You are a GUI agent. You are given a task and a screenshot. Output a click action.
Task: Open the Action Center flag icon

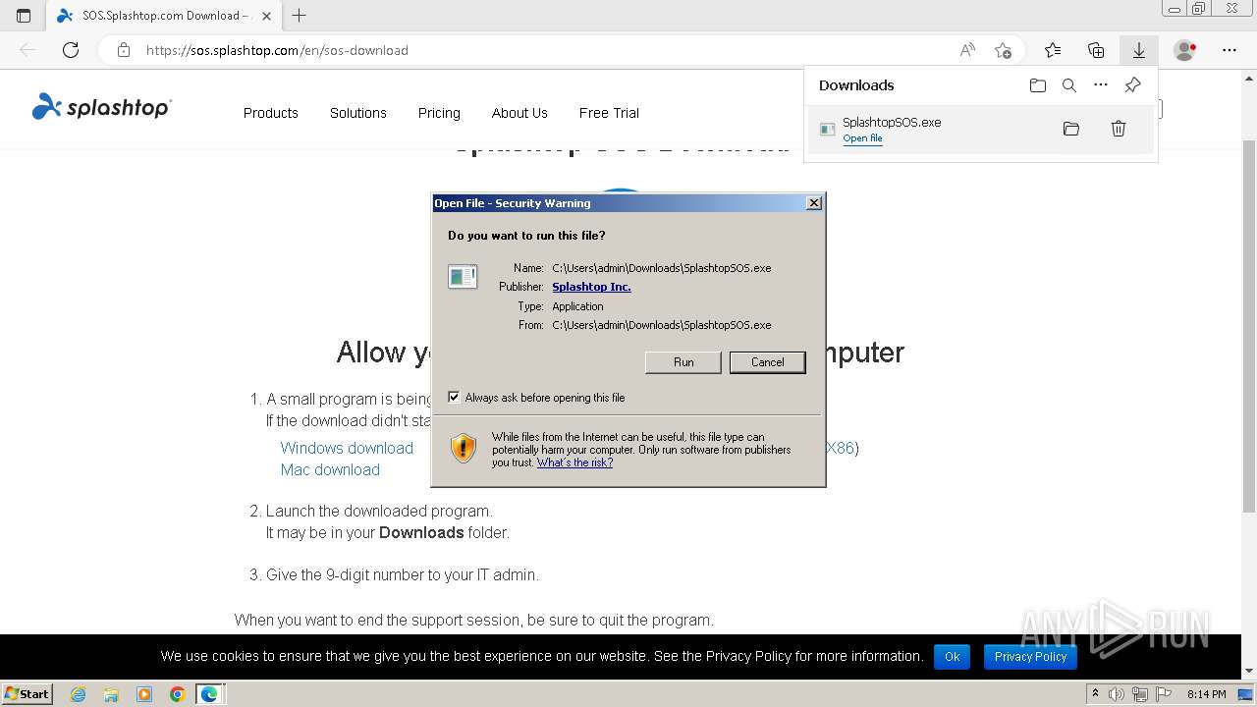(x=1165, y=694)
